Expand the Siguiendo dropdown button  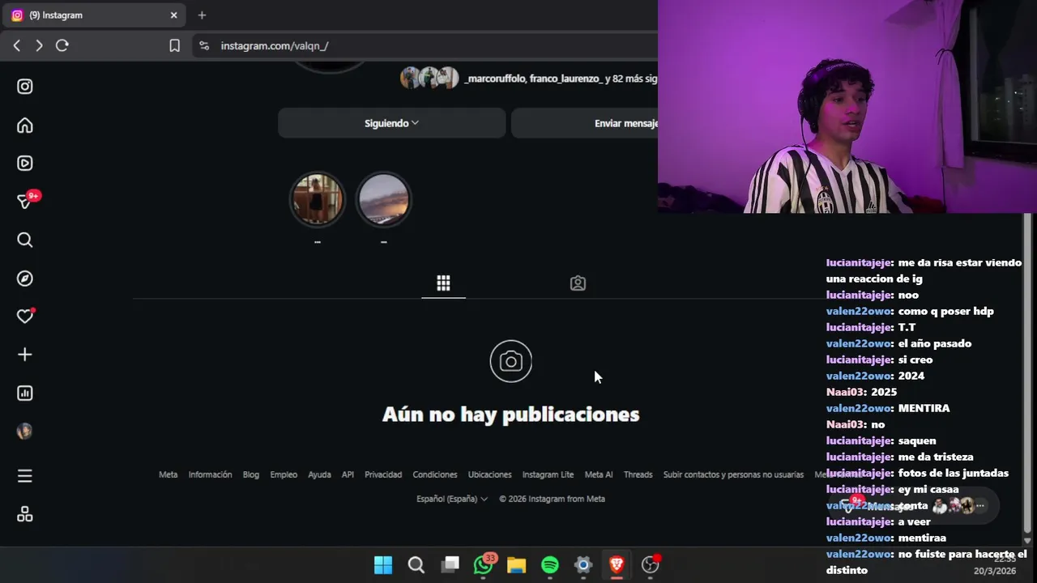(x=392, y=123)
